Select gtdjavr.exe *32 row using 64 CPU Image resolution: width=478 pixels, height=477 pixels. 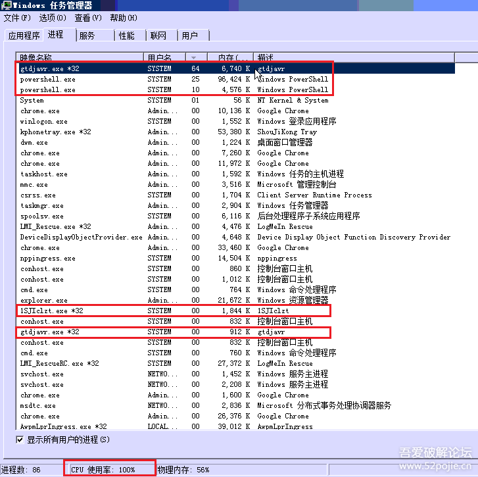click(235, 68)
